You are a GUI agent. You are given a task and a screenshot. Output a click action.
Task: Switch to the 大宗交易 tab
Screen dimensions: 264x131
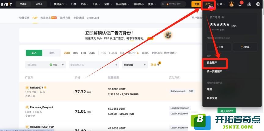[x=46, y=18]
